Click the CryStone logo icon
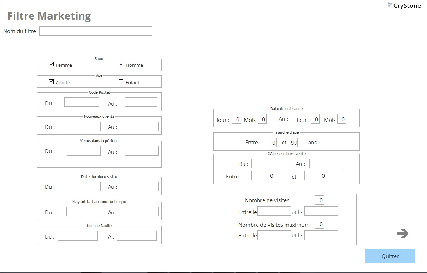 point(390,5)
